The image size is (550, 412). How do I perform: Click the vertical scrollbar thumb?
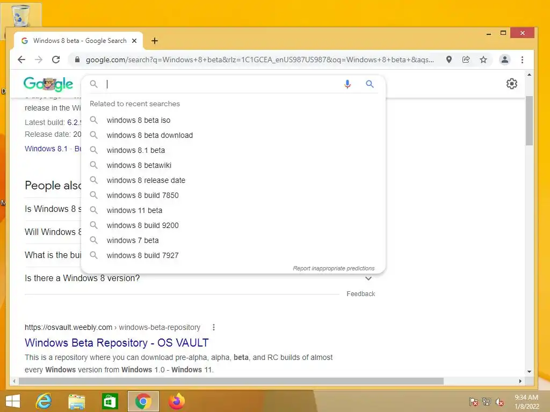(529, 120)
